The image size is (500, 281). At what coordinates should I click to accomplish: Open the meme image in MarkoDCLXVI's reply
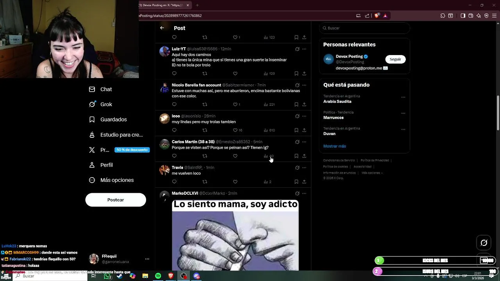[x=235, y=235]
